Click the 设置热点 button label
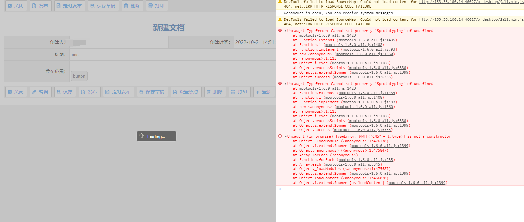 point(189,92)
